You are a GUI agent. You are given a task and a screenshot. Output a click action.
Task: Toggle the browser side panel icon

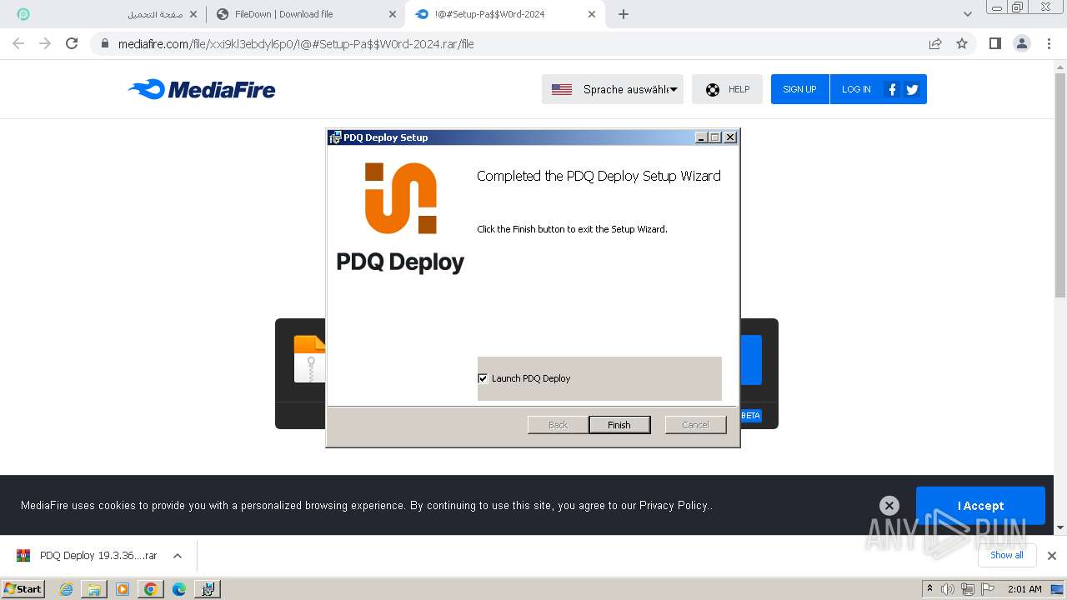pyautogui.click(x=994, y=43)
